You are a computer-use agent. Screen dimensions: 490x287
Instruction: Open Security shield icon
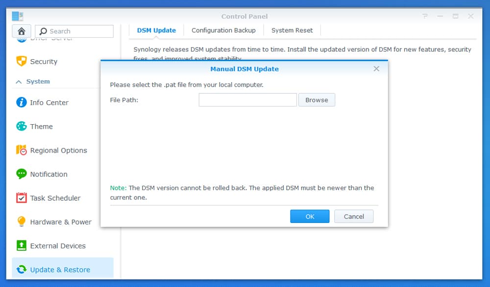pyautogui.click(x=21, y=61)
